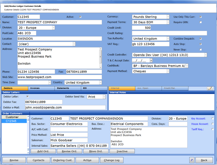Click the Revise button
Viewport: 217px width, 165px height.
(14, 160)
